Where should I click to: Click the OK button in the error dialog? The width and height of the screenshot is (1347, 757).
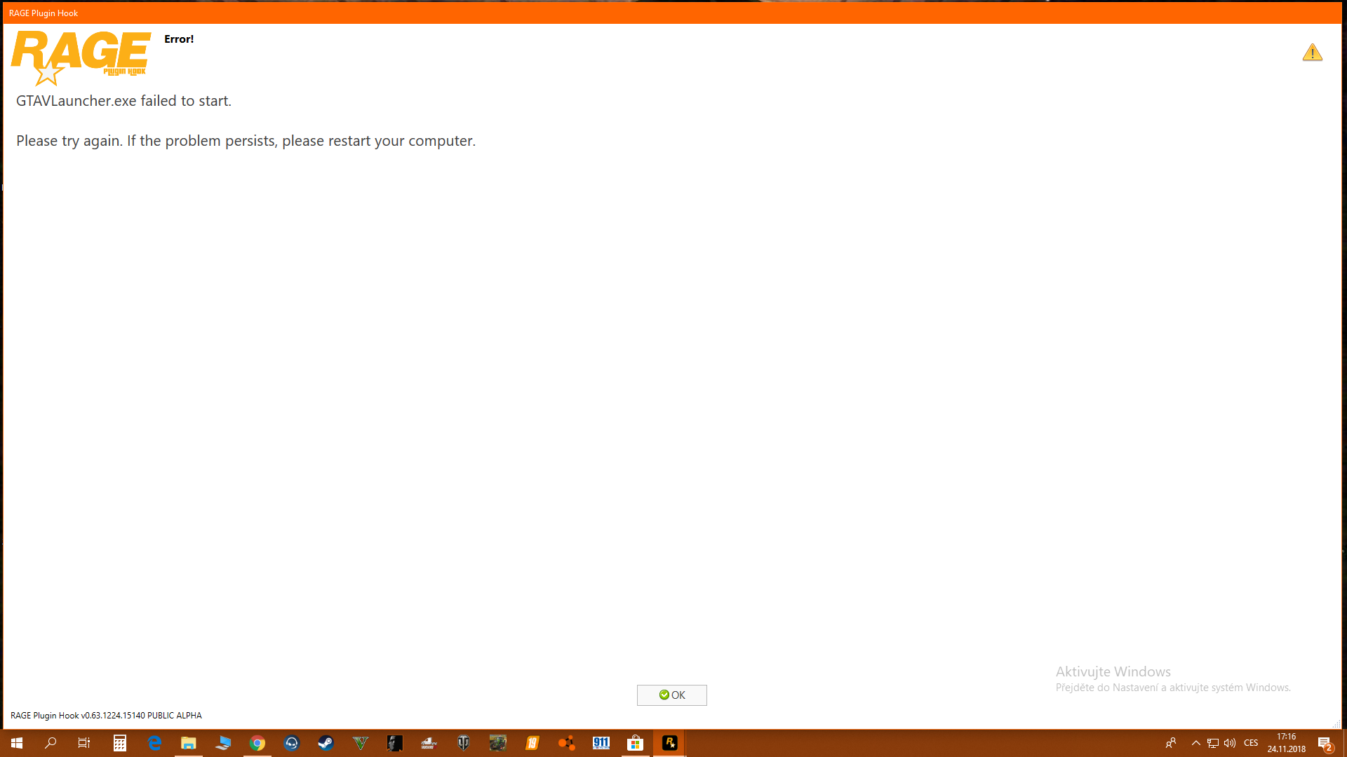671,695
